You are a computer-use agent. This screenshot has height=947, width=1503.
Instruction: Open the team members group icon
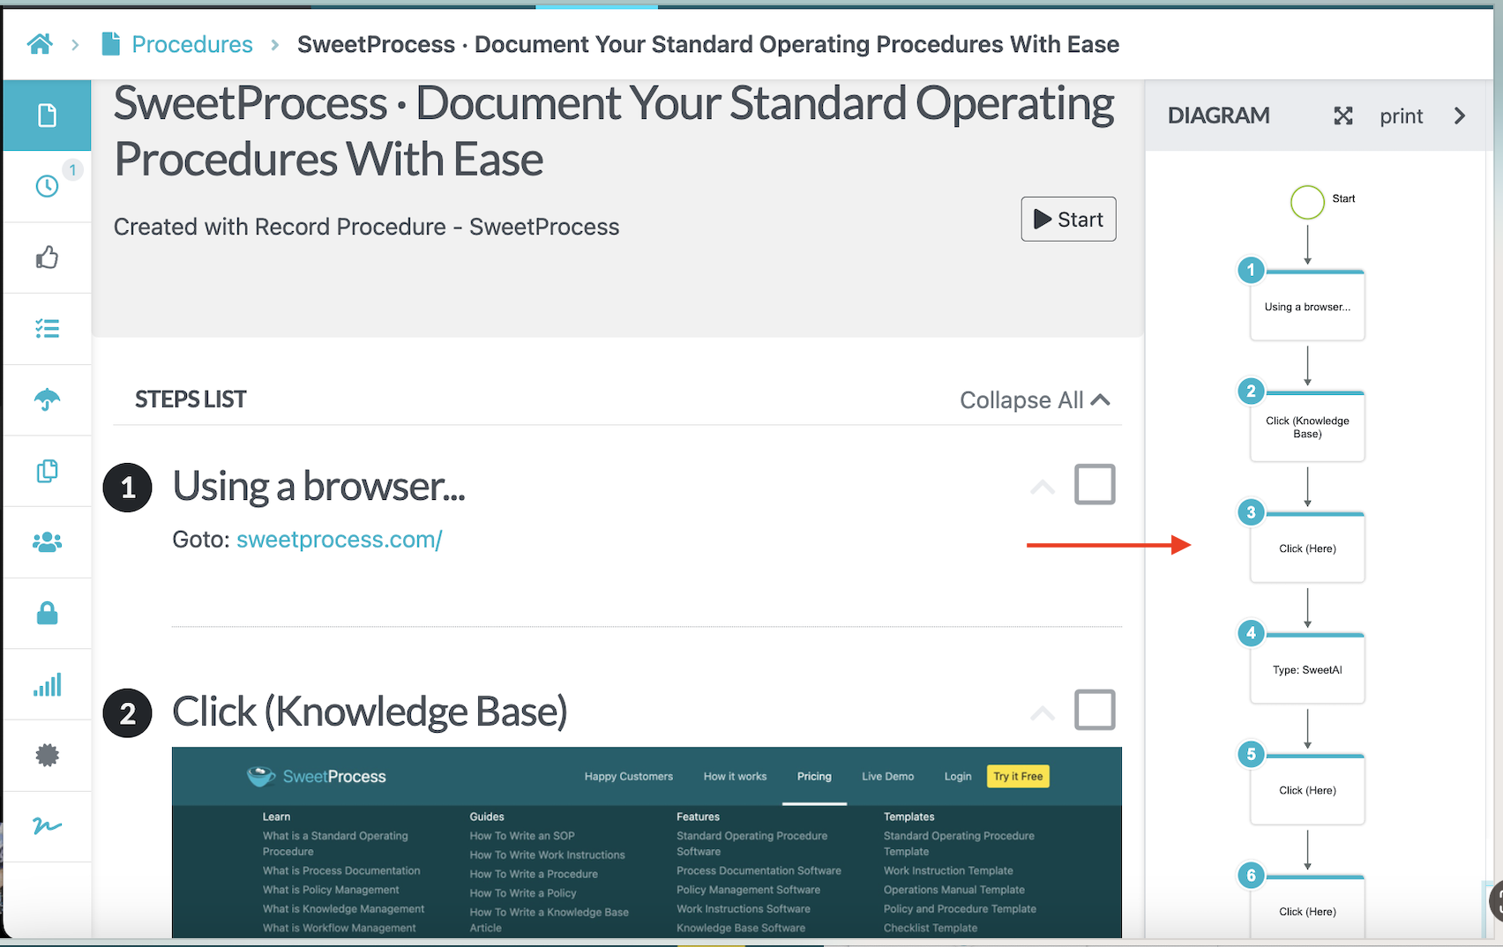(x=47, y=542)
